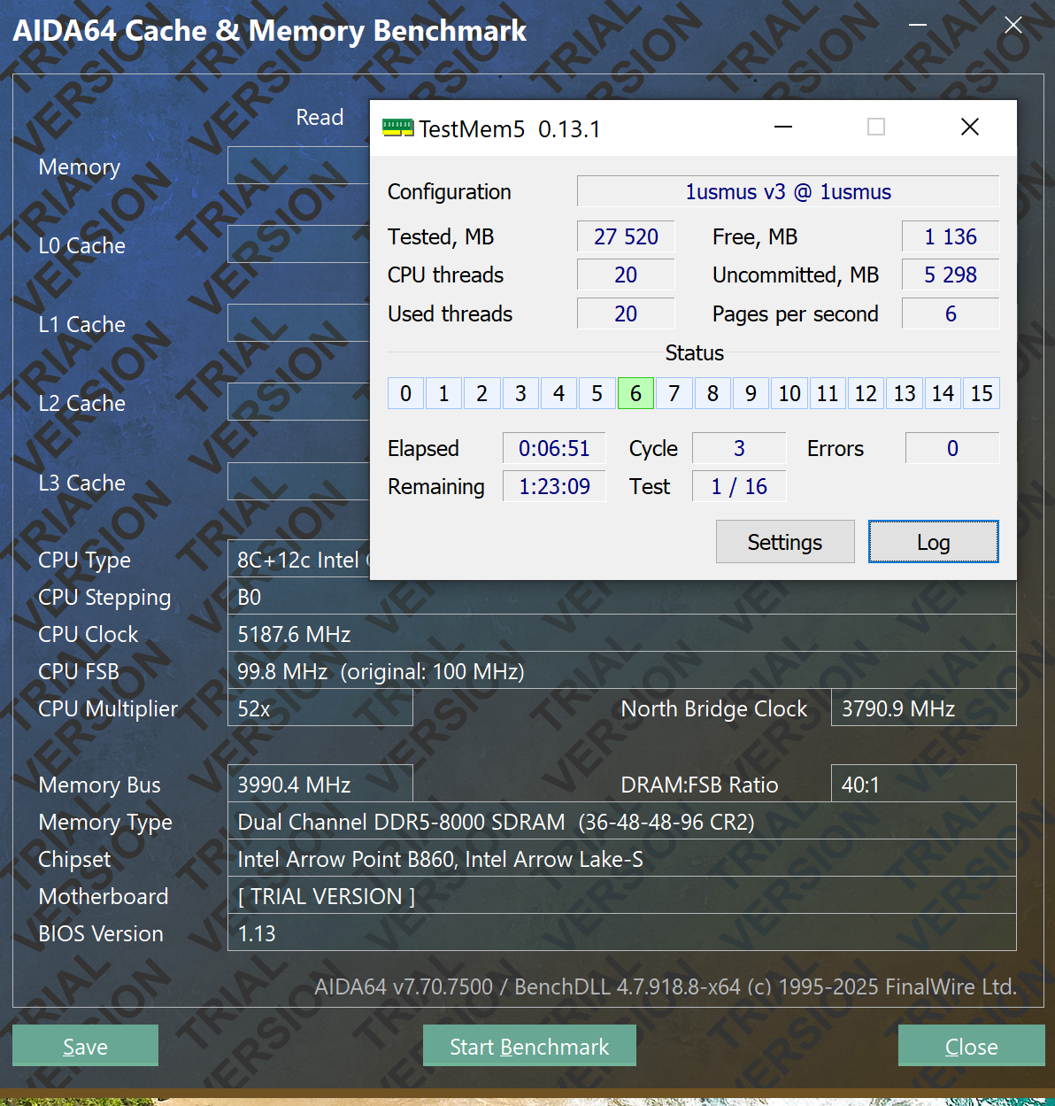Click the configuration field '1usmus v3 @ 1usmus'
The height and width of the screenshot is (1106, 1055).
(x=788, y=191)
